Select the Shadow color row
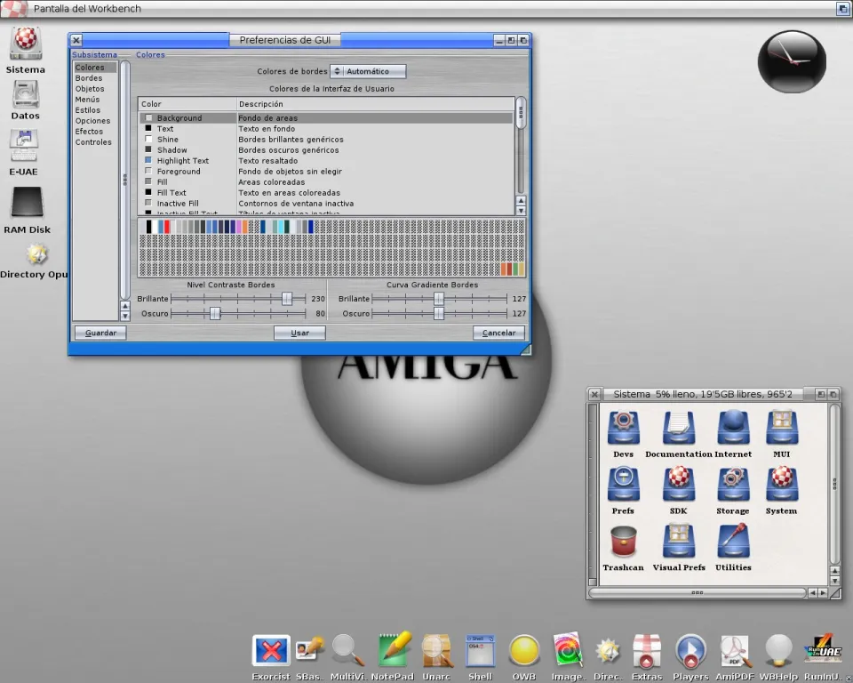Image resolution: width=853 pixels, height=683 pixels. pyautogui.click(x=172, y=150)
